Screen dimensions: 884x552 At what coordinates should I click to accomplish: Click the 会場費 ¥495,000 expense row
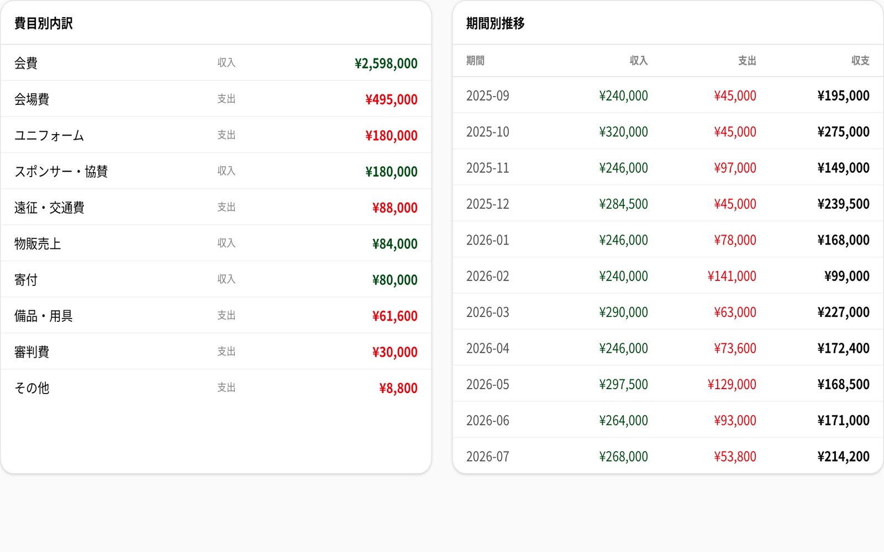pyautogui.click(x=216, y=99)
